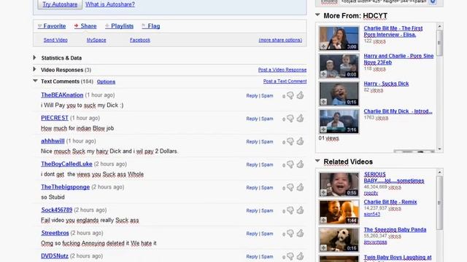This screenshot has height=262, width=467.
Task: Click the Send Video link
Action: coord(55,40)
